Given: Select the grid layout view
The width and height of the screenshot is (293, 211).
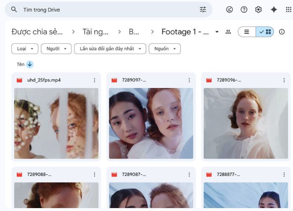Looking at the screenshot, I should 265,32.
